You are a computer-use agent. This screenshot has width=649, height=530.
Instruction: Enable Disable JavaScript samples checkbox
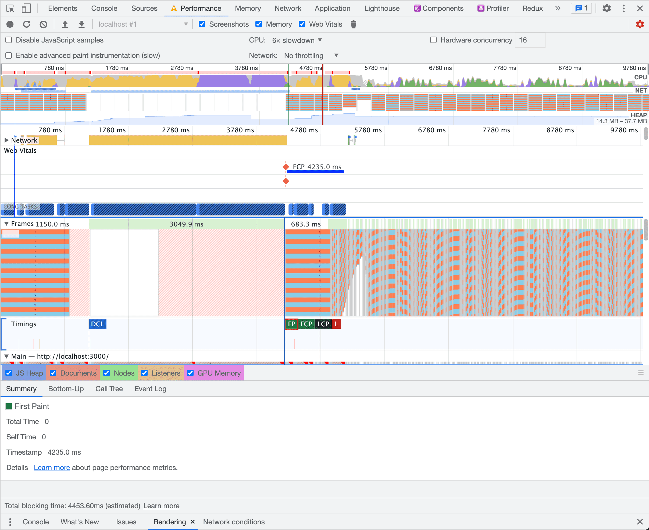9,40
